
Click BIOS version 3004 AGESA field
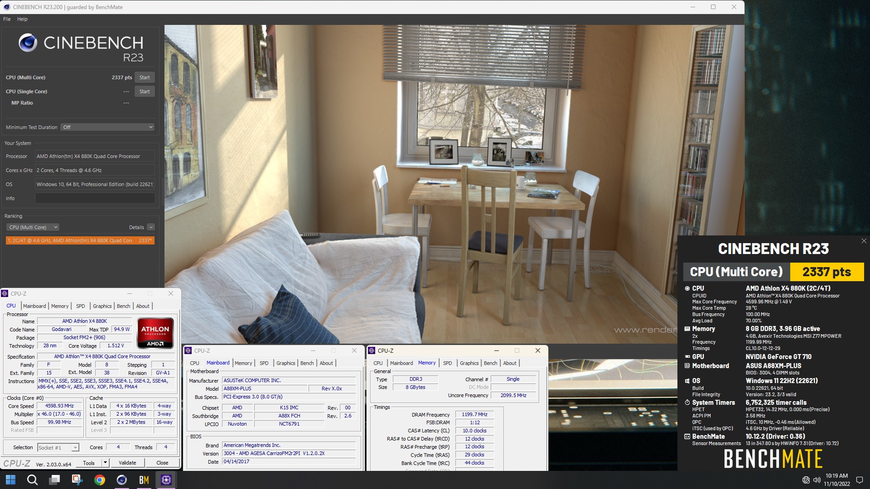[289, 454]
